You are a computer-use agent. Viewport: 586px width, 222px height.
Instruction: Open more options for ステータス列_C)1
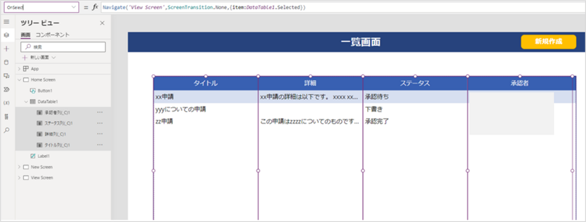click(100, 123)
